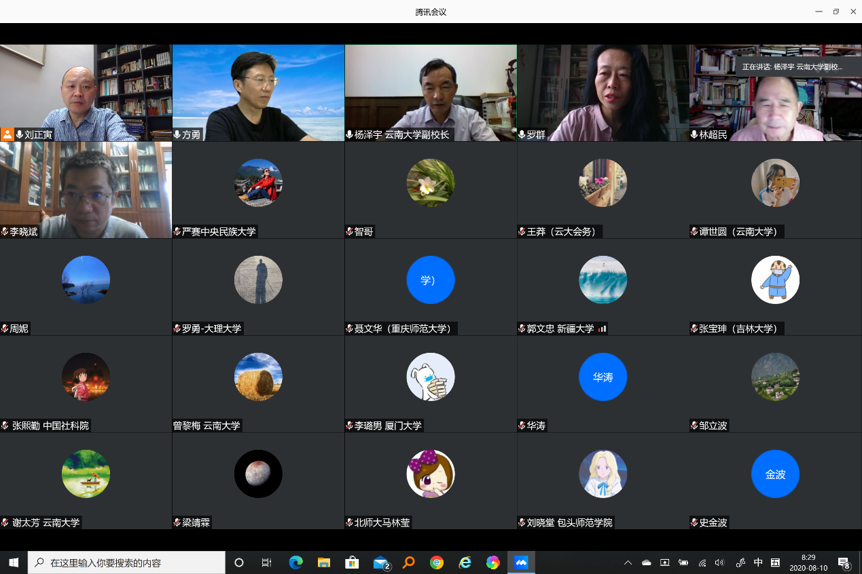Image resolution: width=862 pixels, height=574 pixels.
Task: Open the notification center icon
Action: click(844, 562)
